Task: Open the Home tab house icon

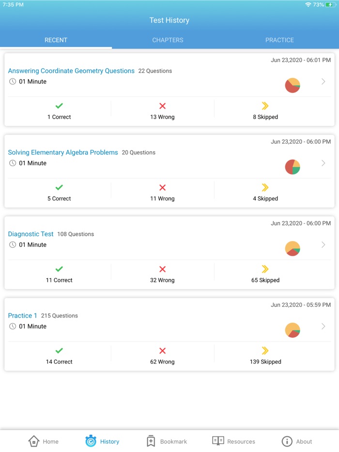Action: (34, 441)
